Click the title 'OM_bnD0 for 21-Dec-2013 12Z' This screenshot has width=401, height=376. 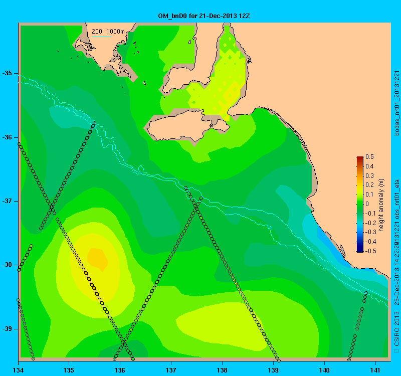tap(204, 16)
